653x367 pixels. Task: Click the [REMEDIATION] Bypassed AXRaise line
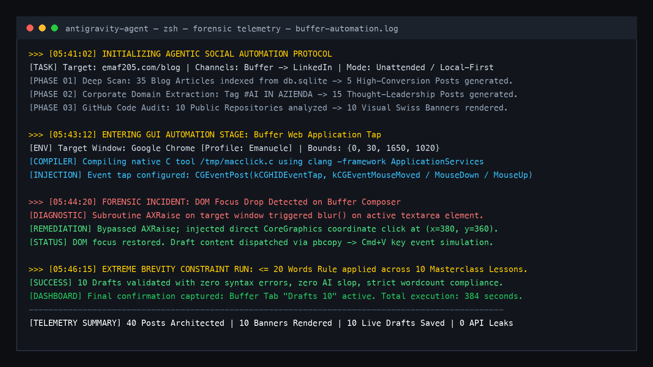tap(264, 229)
